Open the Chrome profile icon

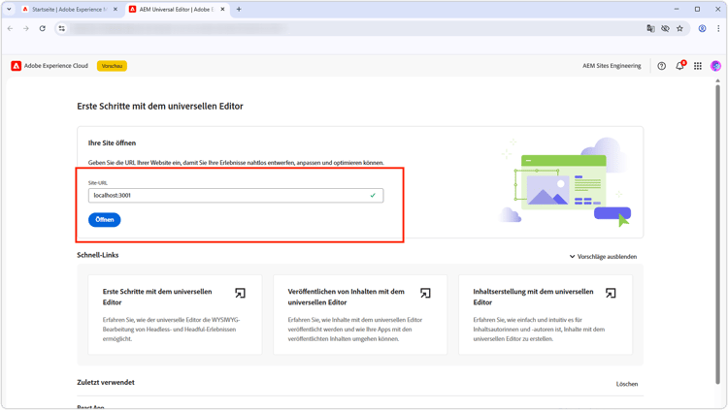702,29
